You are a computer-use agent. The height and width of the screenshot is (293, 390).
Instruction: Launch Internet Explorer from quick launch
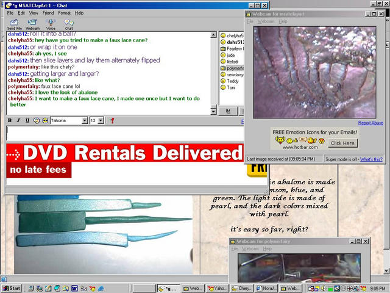click(101, 288)
